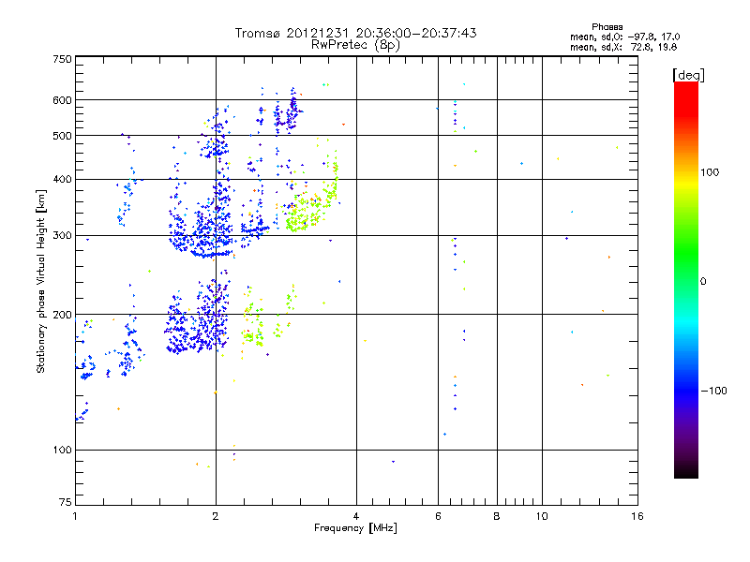750x562 pixels.
Task: Click the colorbar '-100' tick label
Action: 714,391
